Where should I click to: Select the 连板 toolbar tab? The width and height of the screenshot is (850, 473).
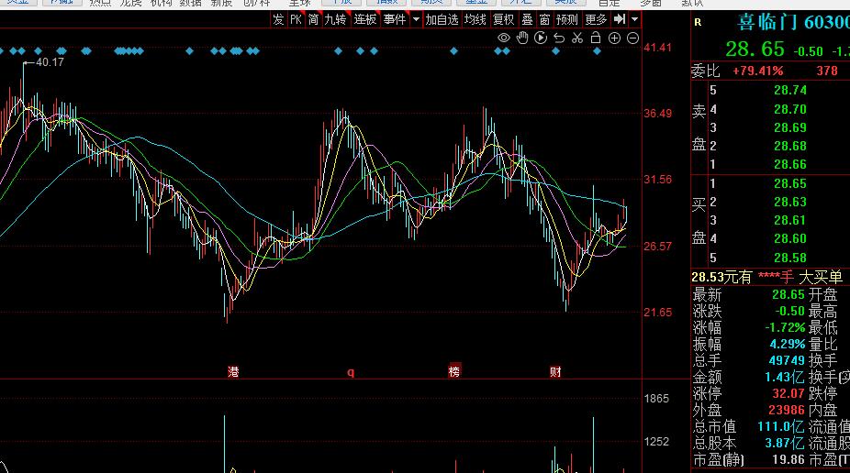[365, 19]
